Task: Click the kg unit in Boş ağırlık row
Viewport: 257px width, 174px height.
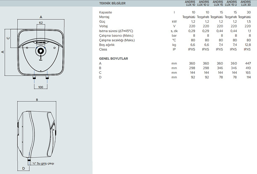Action: click(174, 45)
